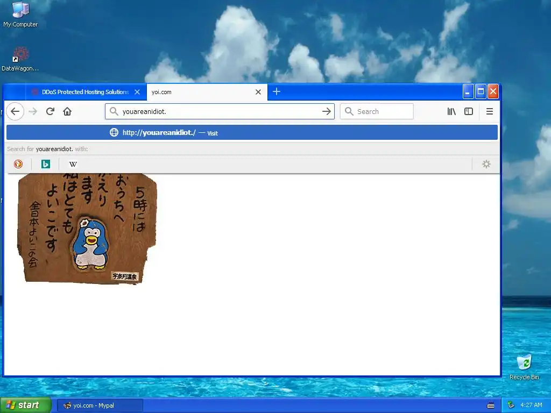Select the Recycle Bin desktop icon
551x413 pixels.
point(524,367)
